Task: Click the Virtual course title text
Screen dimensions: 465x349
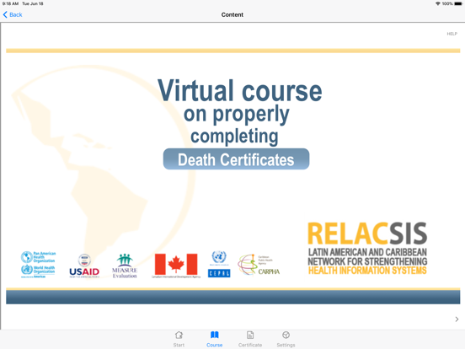Action: coord(239,90)
